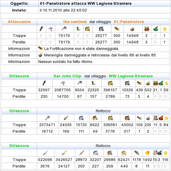Click Equites Legati icon above 32207
Image resolution: width=171 pixels, height=171 pixels.
coord(96,153)
